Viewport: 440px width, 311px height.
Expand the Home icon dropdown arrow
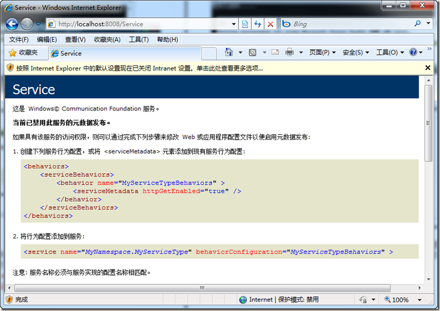point(241,52)
